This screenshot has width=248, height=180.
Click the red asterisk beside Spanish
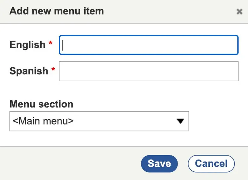point(53,70)
